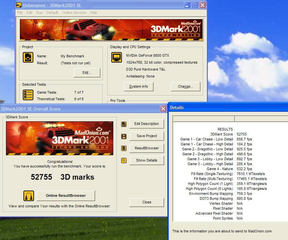The height and width of the screenshot is (240, 288).
Task: Launch the Online ResultBrowser
Action: (x=66, y=195)
